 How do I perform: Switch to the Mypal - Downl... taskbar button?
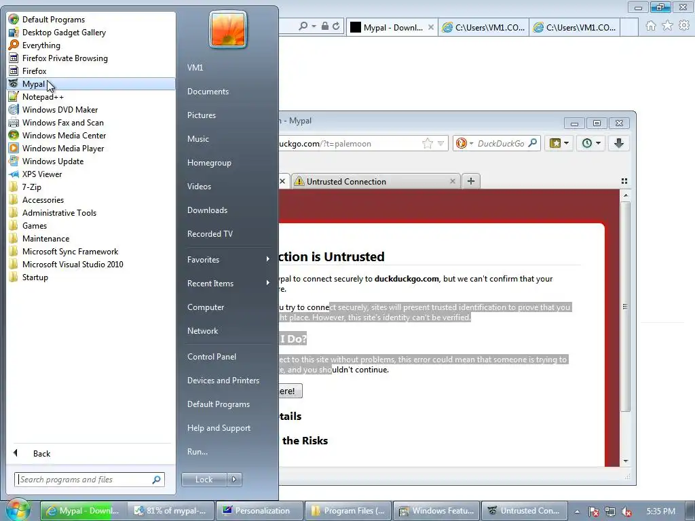coord(83,510)
